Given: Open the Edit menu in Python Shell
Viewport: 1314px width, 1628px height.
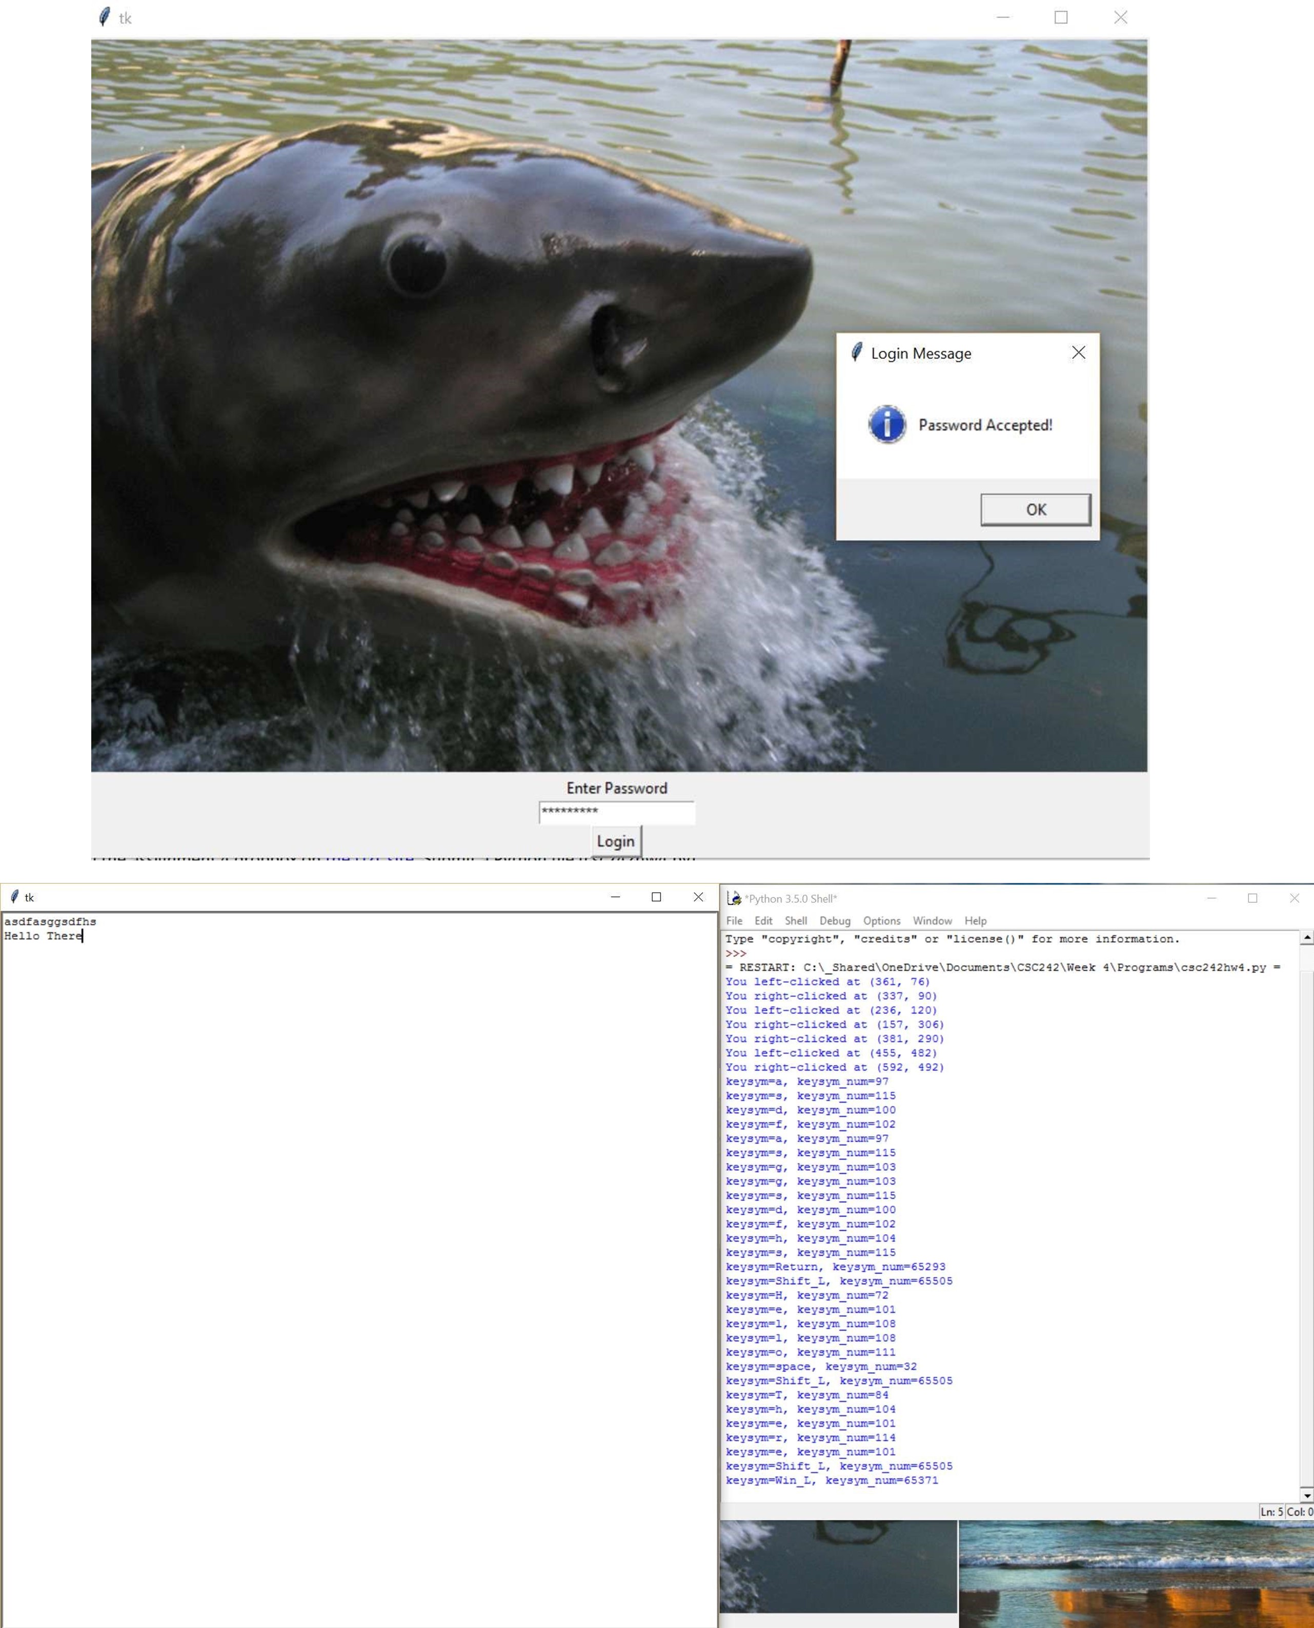Looking at the screenshot, I should click(763, 920).
